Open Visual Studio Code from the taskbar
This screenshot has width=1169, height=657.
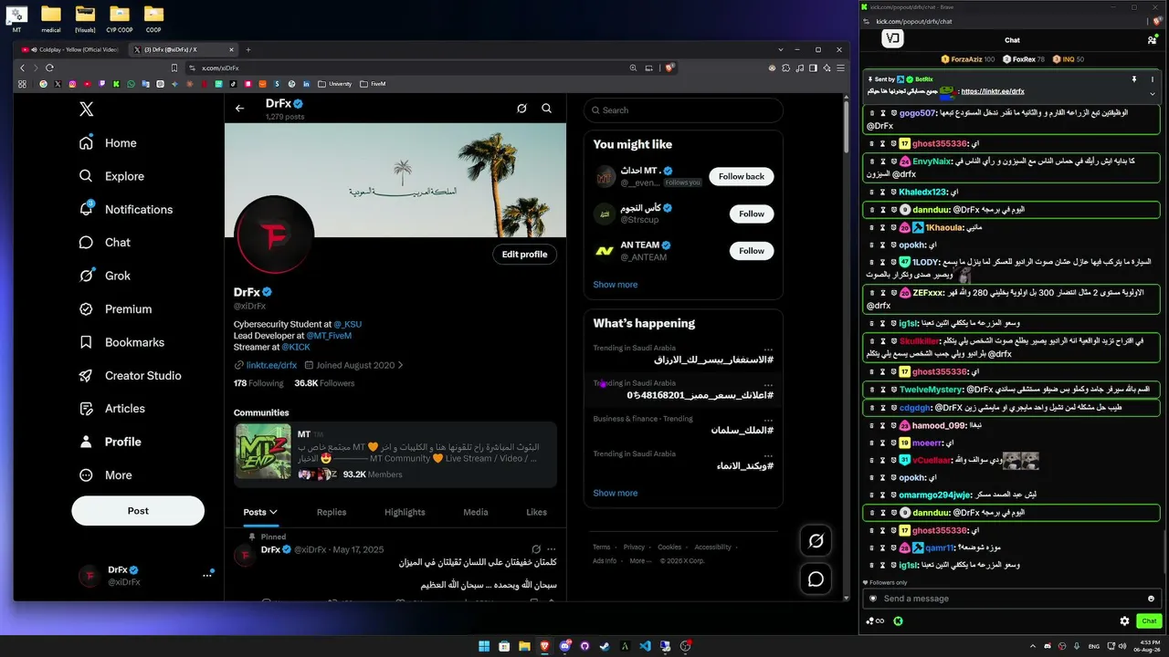pos(645,646)
